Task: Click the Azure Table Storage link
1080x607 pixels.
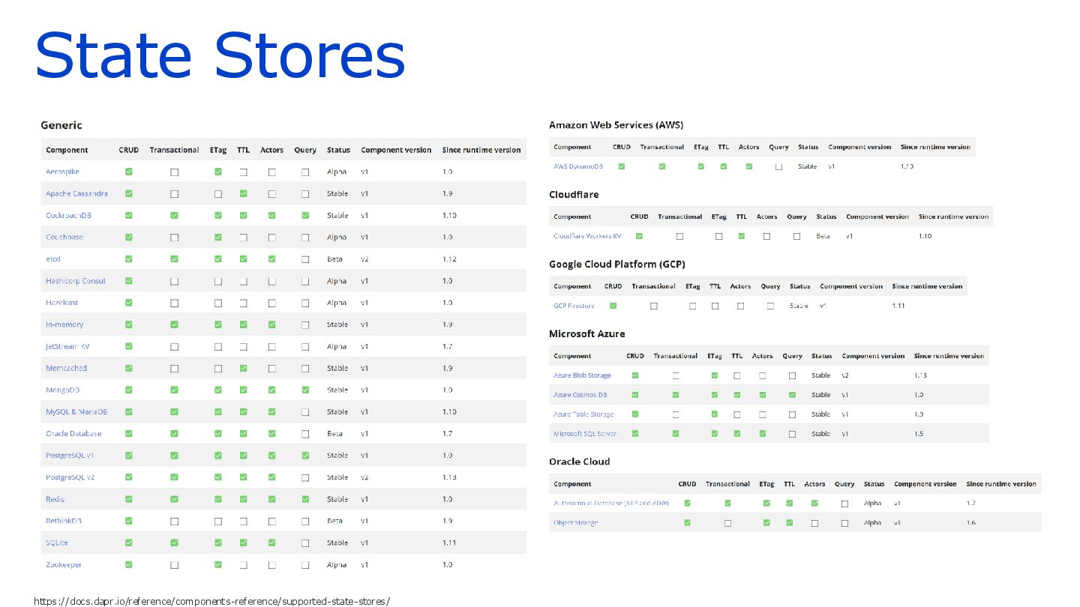Action: [x=583, y=414]
